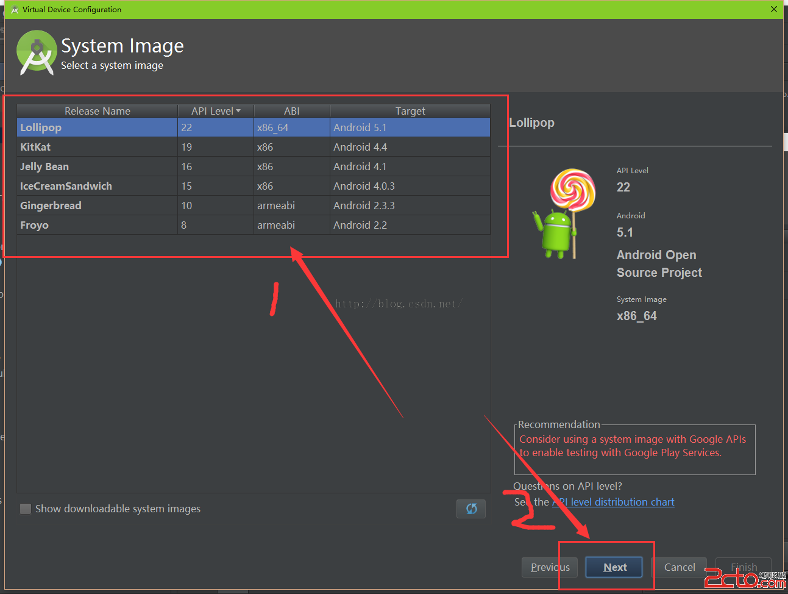This screenshot has height=594, width=788.
Task: Click the x86 ABI cell for Jelly Bean
Action: [x=292, y=166]
